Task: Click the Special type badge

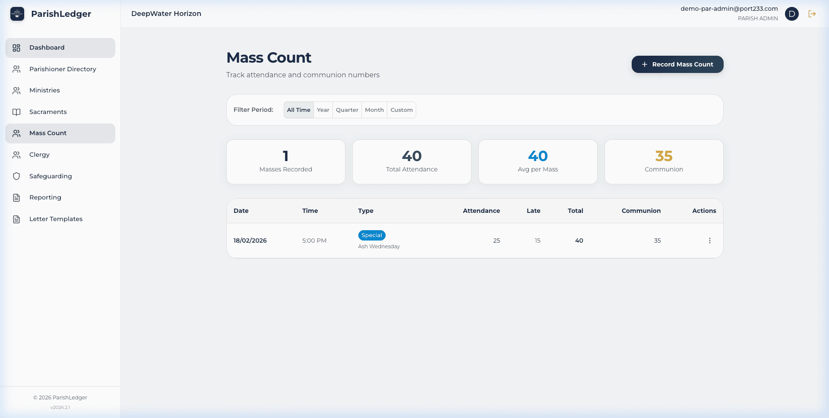Action: coord(371,235)
